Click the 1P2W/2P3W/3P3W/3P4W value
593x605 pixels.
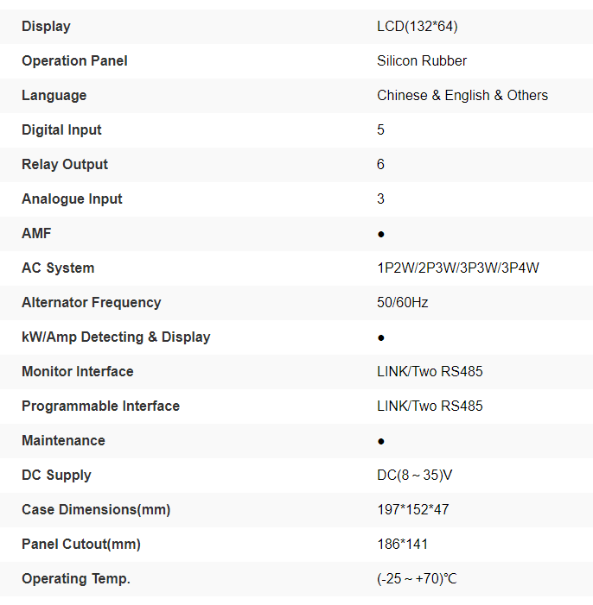tap(458, 268)
